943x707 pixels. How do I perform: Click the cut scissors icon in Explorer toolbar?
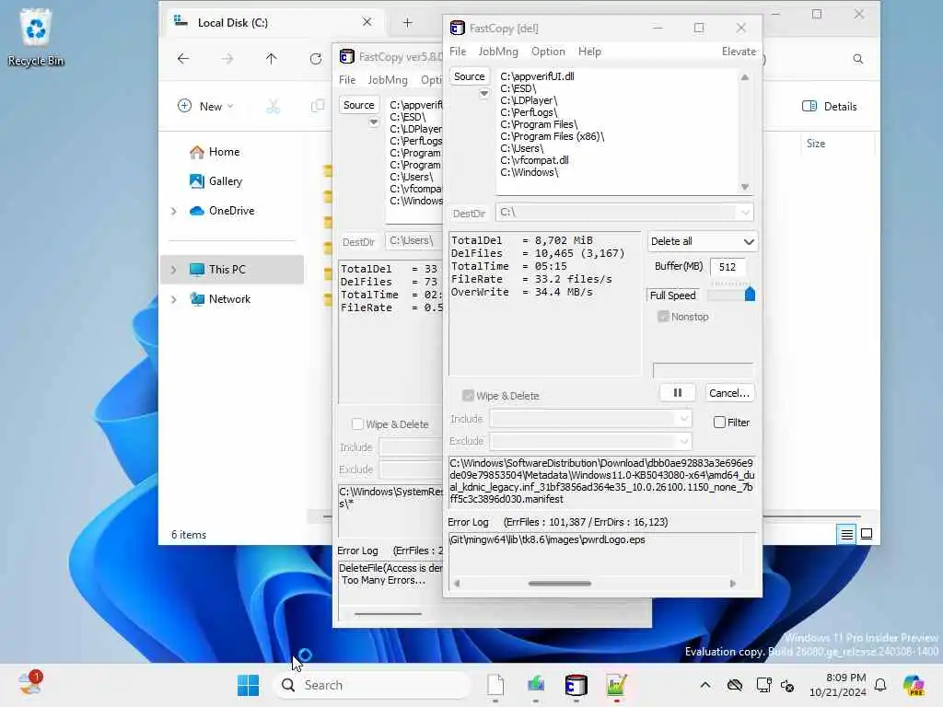click(273, 107)
